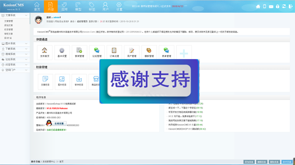Open the 图片栏目 column icon
Image resolution: width=295 pixels, height=165 pixels.
pos(62,81)
